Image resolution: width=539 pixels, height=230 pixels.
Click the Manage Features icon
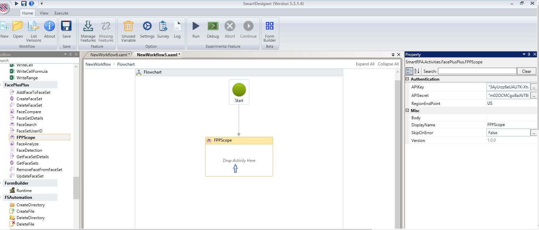tap(88, 26)
